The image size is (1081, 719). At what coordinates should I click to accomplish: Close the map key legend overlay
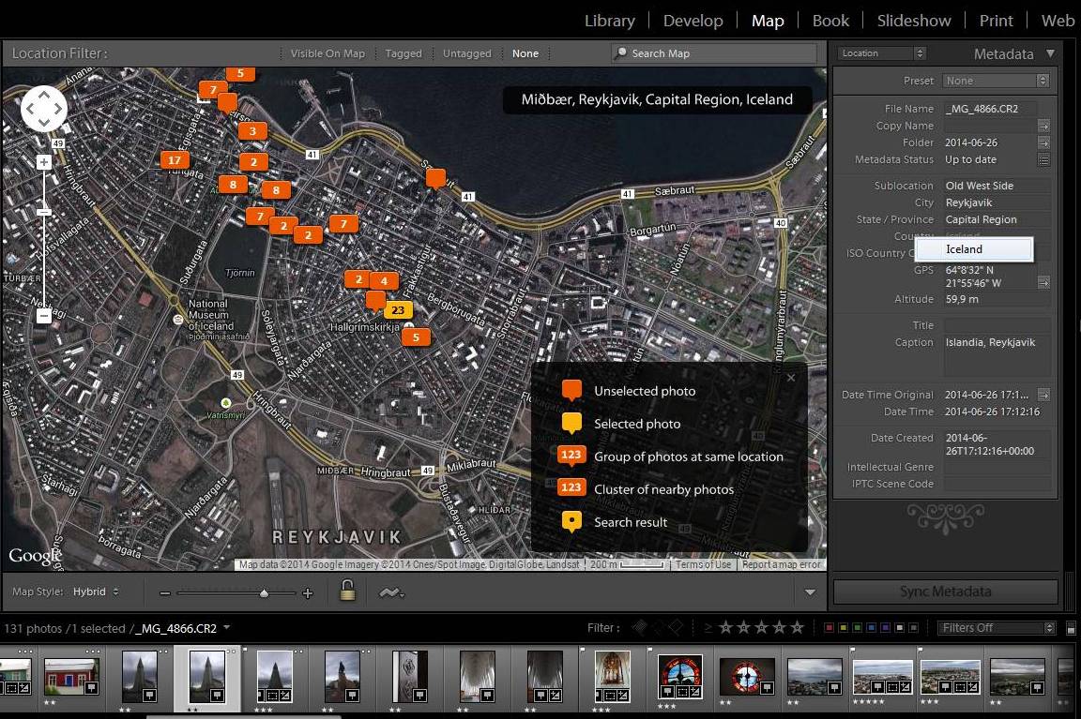(x=791, y=378)
